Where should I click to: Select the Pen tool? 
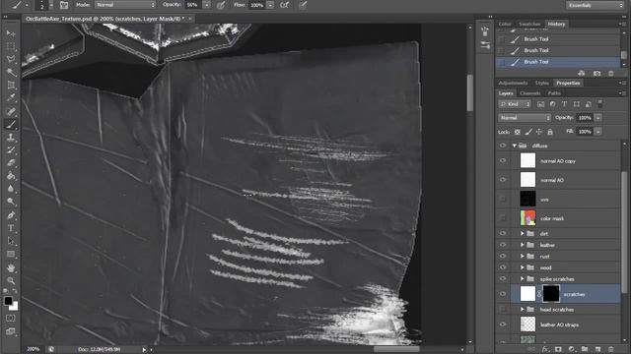11,215
